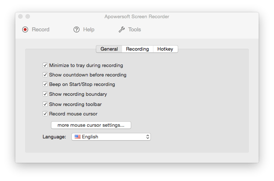Disable Beep on Start/Stop recording
Image resolution: width=274 pixels, height=181 pixels.
point(45,84)
